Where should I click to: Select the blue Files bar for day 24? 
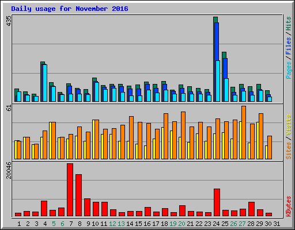pyautogui.click(x=217, y=41)
